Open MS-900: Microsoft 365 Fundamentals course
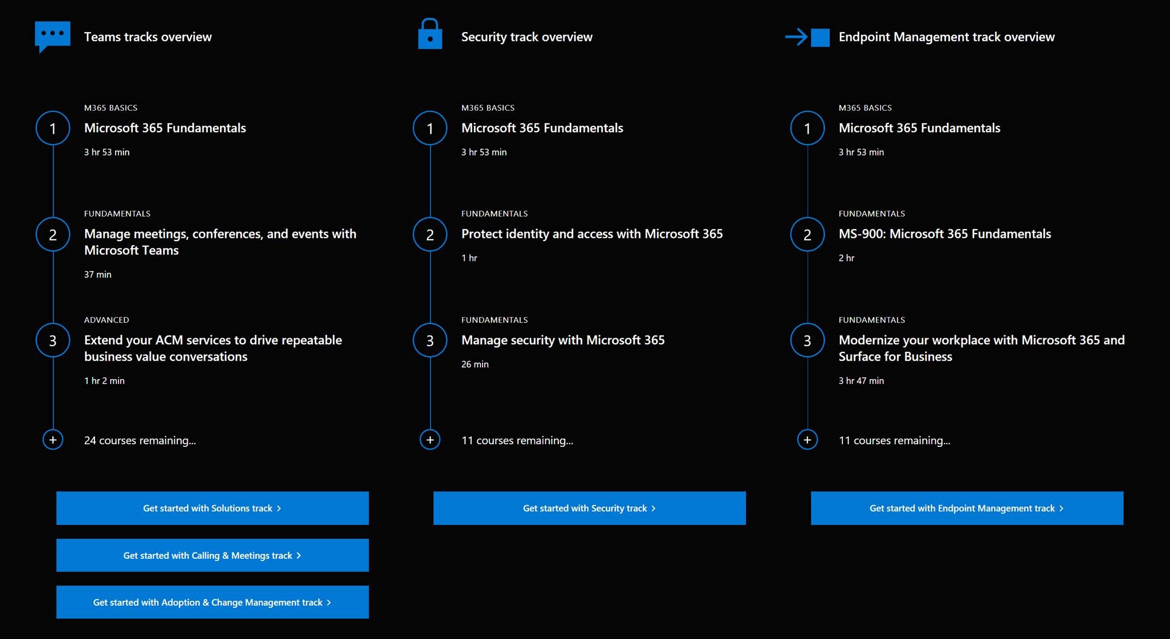The image size is (1170, 639). pyautogui.click(x=945, y=234)
